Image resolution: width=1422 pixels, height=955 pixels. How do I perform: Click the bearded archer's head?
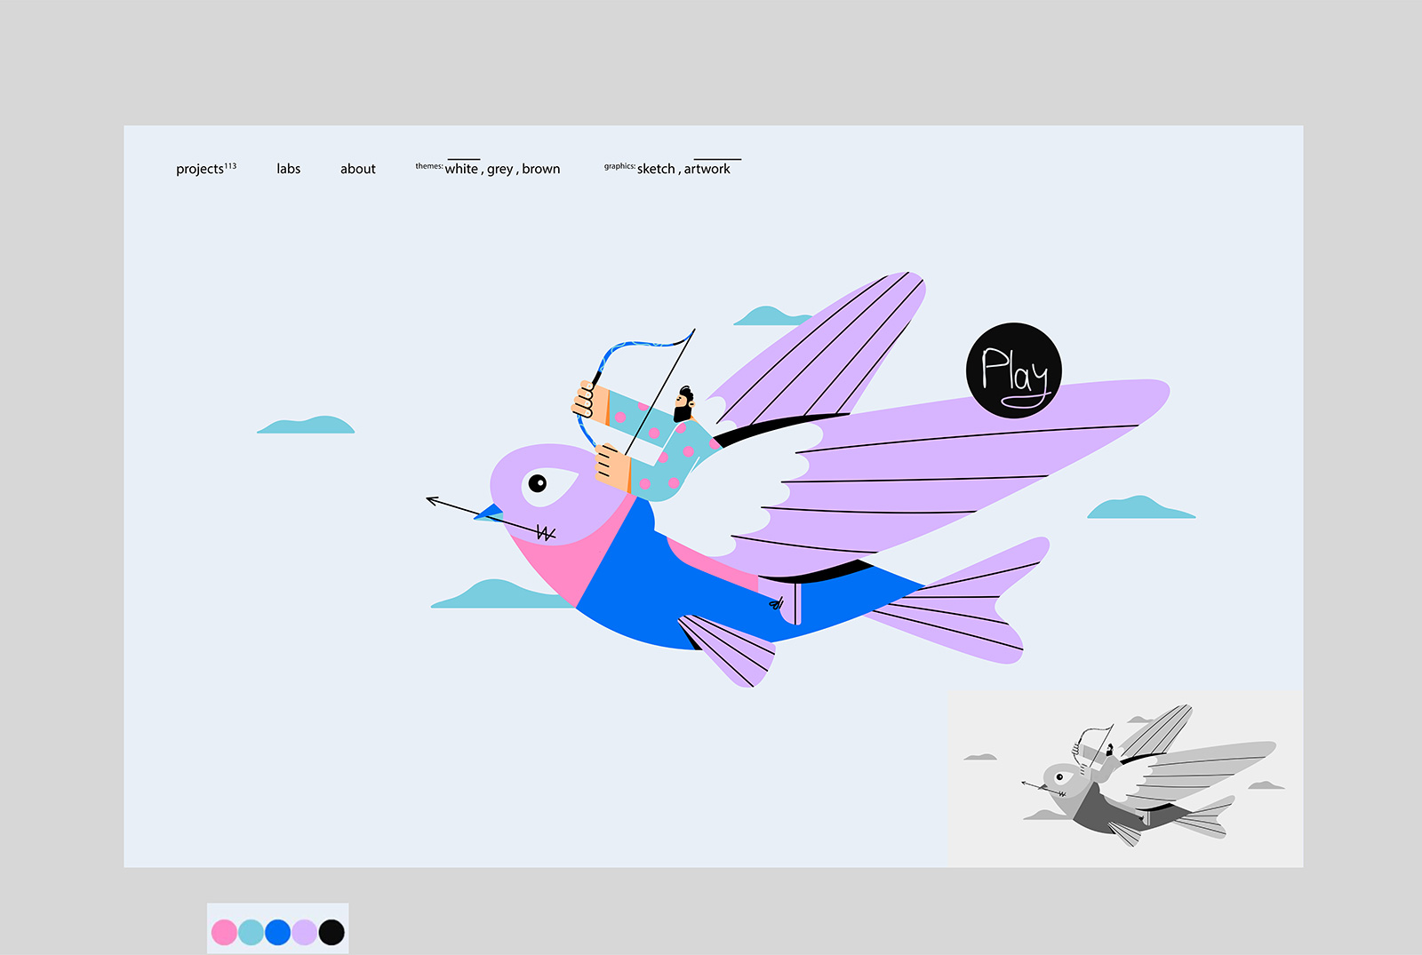(x=683, y=402)
